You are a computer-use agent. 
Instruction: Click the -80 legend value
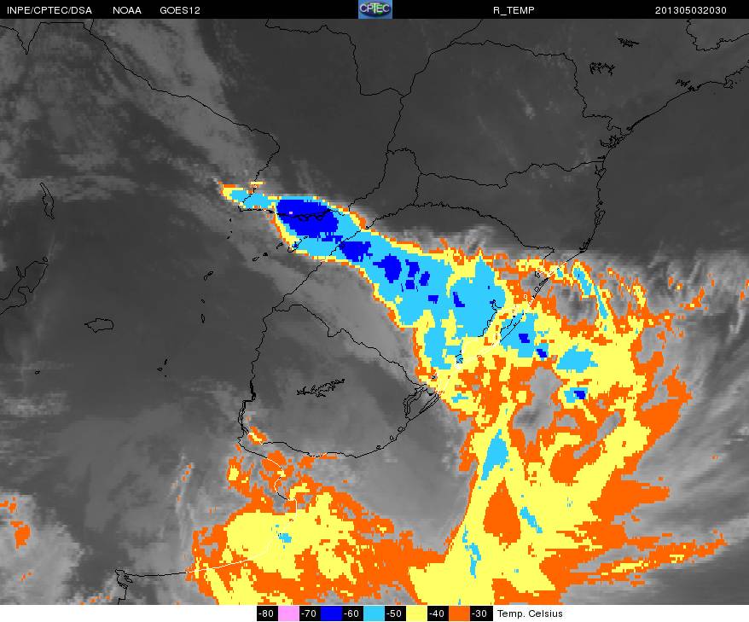[267, 613]
